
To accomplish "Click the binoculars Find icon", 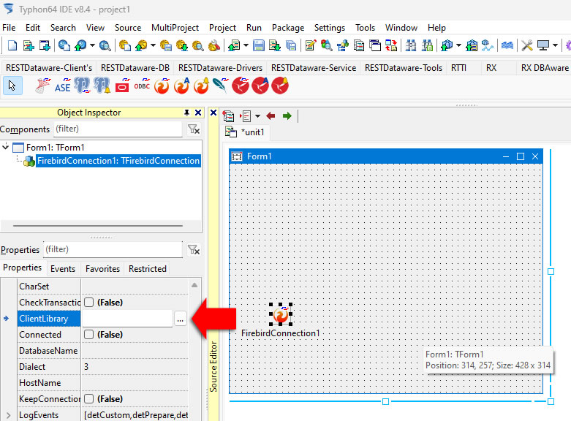I will [411, 45].
